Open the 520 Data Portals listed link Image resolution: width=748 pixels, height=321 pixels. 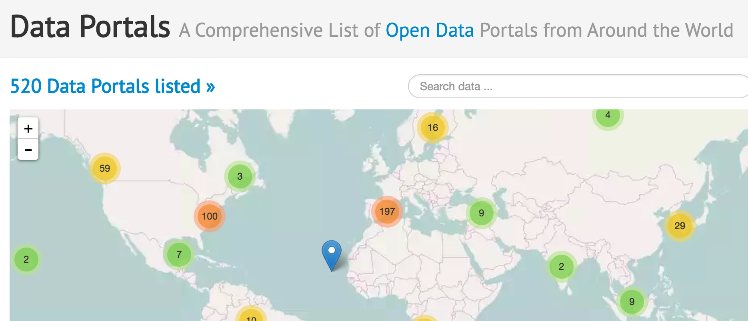click(112, 86)
